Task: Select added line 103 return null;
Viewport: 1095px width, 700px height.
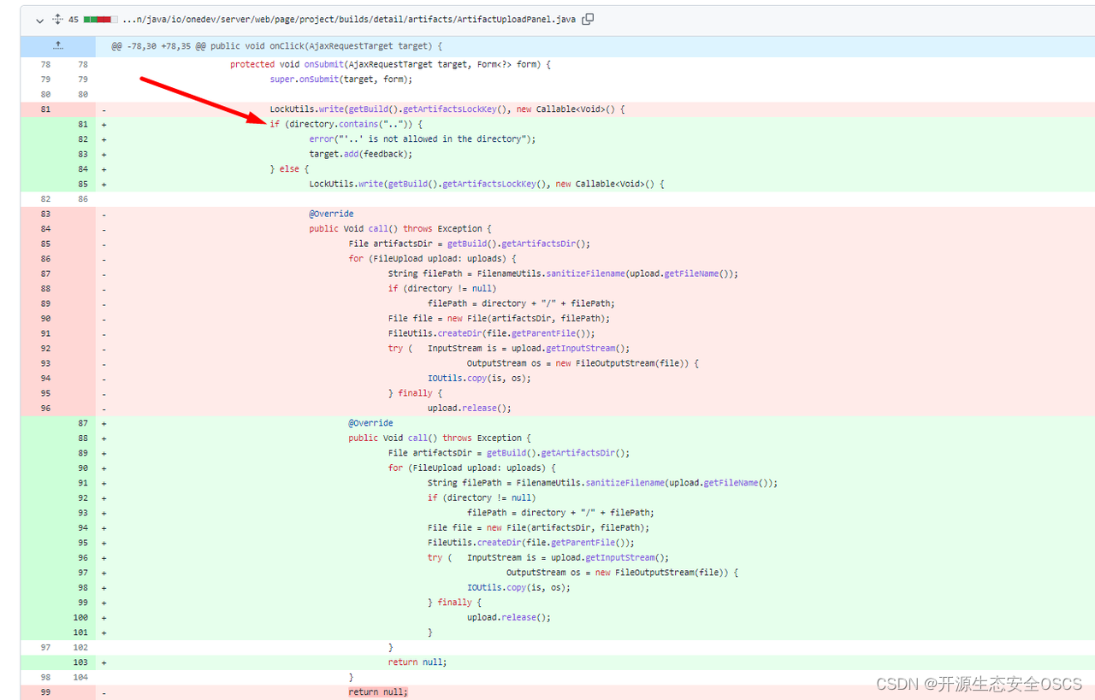Action: tap(417, 662)
